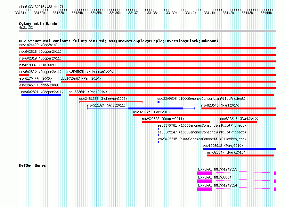
Task: Click the 33134k ruler tick label
Action: point(77,13)
